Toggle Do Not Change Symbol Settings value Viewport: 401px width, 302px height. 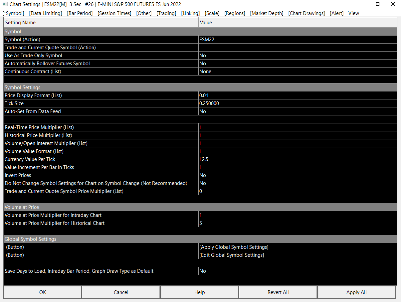click(298, 183)
